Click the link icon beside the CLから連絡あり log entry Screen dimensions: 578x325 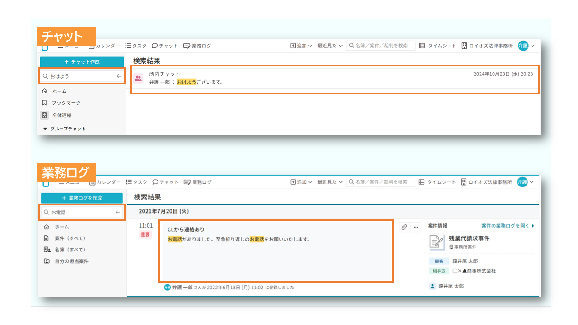404,227
